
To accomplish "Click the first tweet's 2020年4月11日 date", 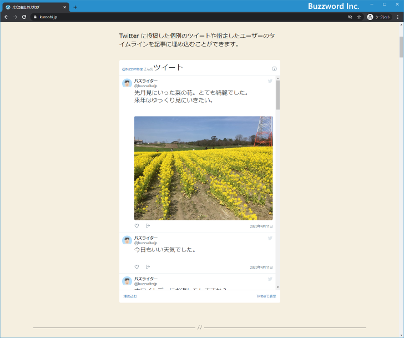I will [x=261, y=226].
